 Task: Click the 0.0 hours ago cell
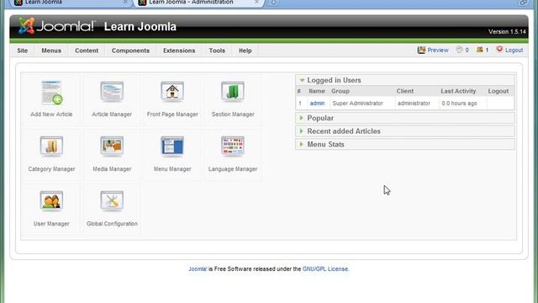(459, 103)
